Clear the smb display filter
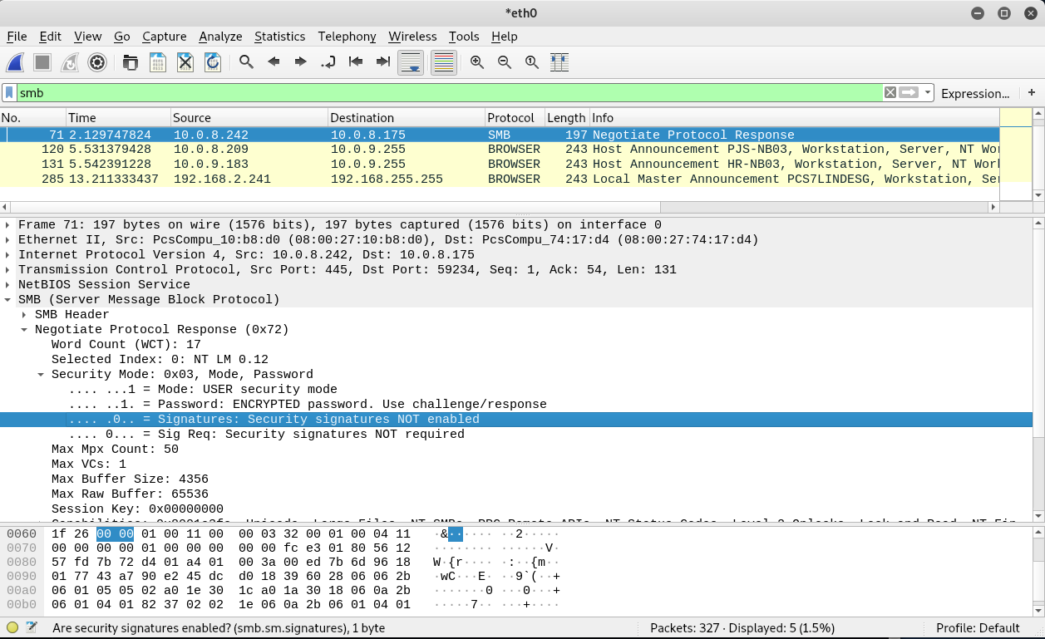The width and height of the screenshot is (1045, 639). [891, 92]
